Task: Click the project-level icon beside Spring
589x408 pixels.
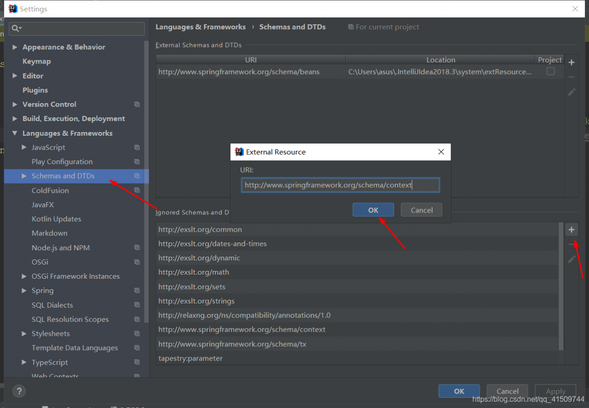Action: coord(137,291)
